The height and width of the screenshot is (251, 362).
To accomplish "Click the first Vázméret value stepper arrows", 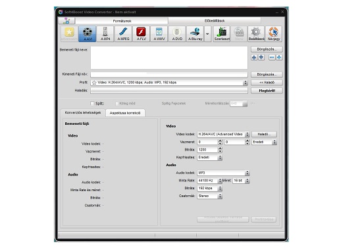I will (x=220, y=142).
